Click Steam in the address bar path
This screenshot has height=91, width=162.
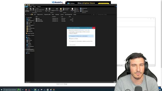point(53,15)
